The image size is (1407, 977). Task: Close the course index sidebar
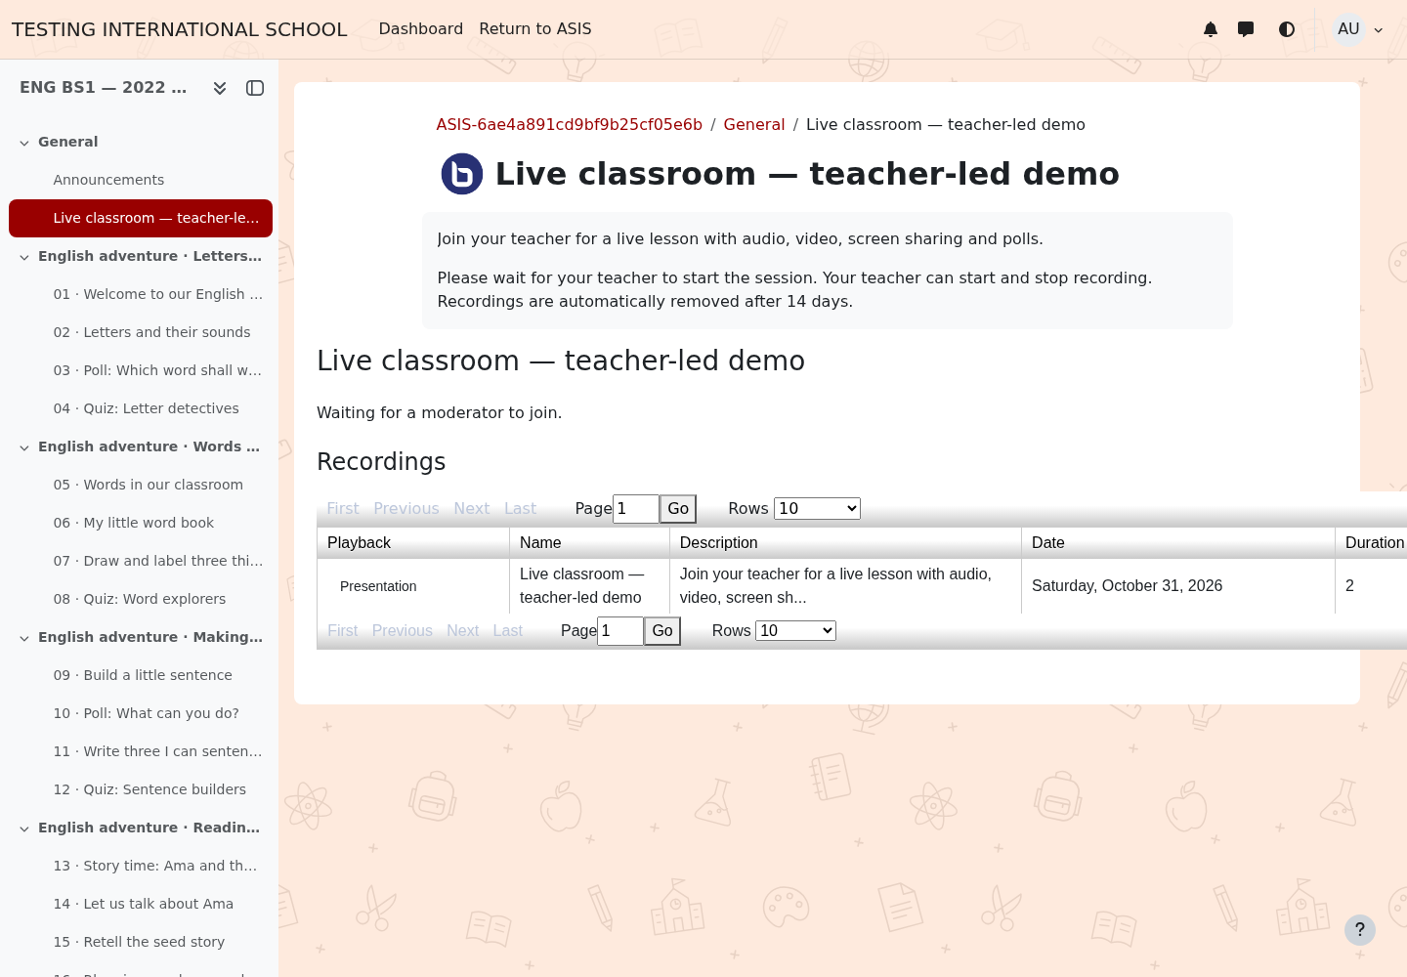click(255, 88)
